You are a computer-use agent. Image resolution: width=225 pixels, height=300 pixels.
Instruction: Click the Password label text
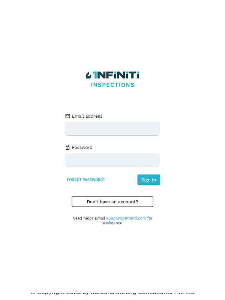(x=82, y=147)
